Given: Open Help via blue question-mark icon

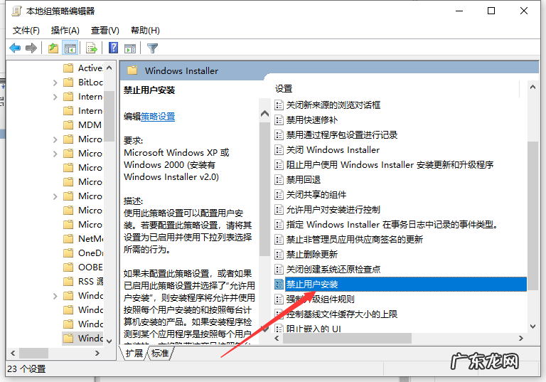Looking at the screenshot, I should tap(114, 48).
